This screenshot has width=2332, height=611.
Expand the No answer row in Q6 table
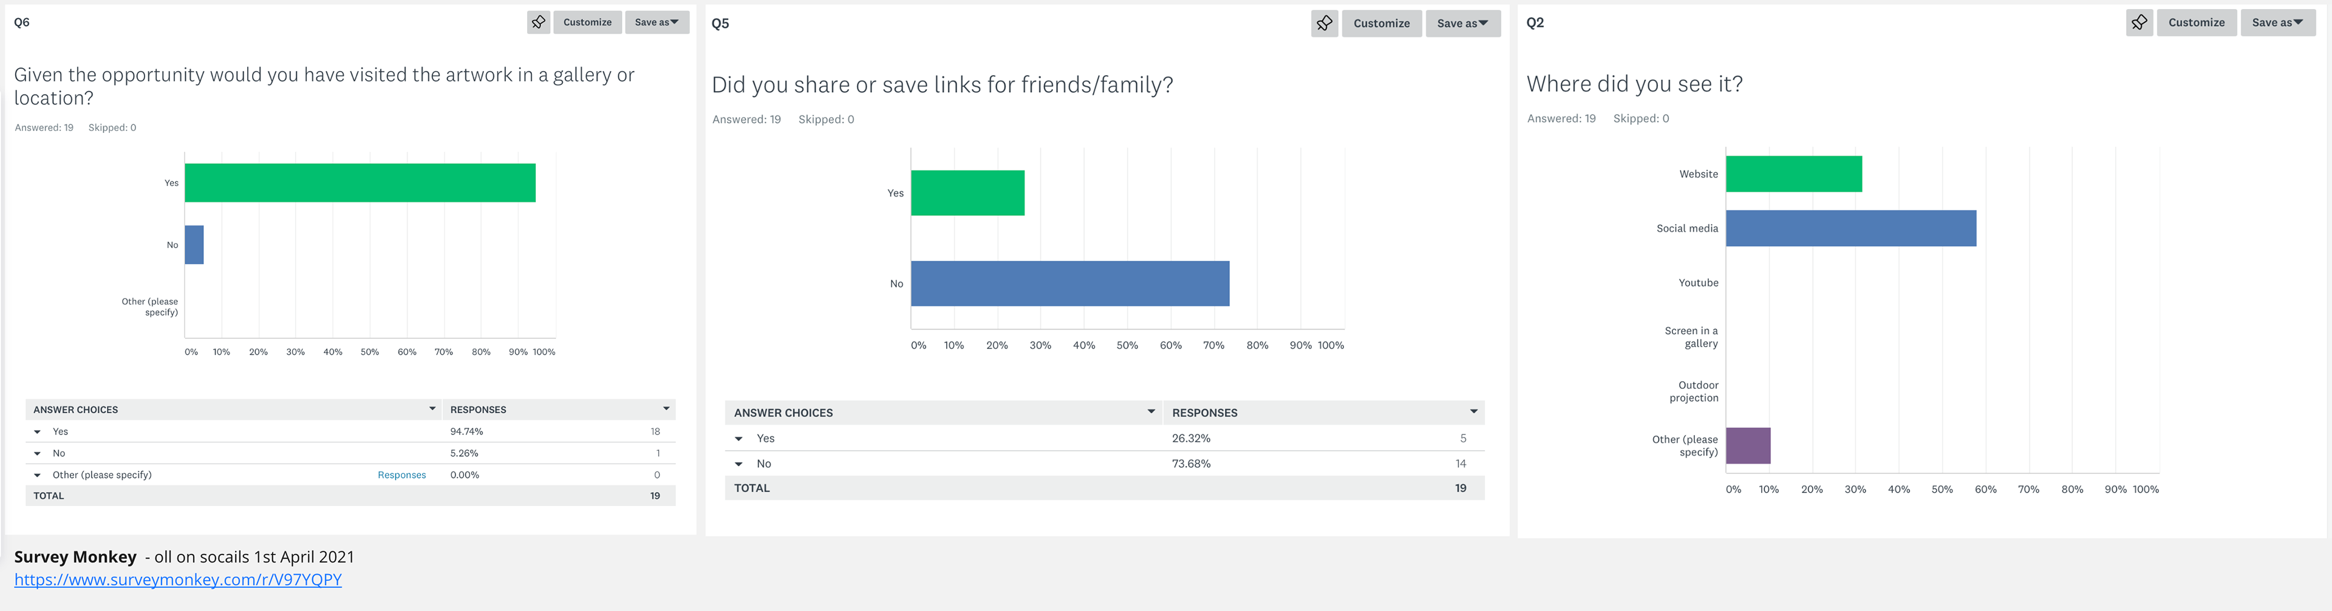[37, 454]
